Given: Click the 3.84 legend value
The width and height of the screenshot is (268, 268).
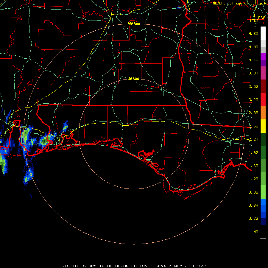Looking at the screenshot, I should pyautogui.click(x=253, y=73).
